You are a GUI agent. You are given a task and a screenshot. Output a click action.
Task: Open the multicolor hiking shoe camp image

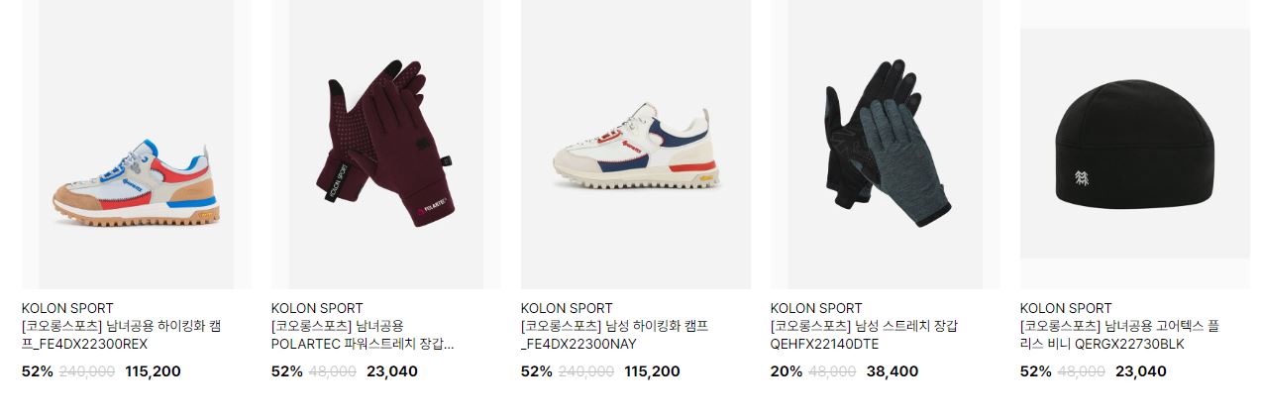pos(137,144)
